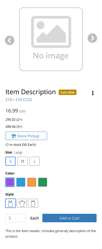
Task: Focus the quantity input field
Action: 16,218
